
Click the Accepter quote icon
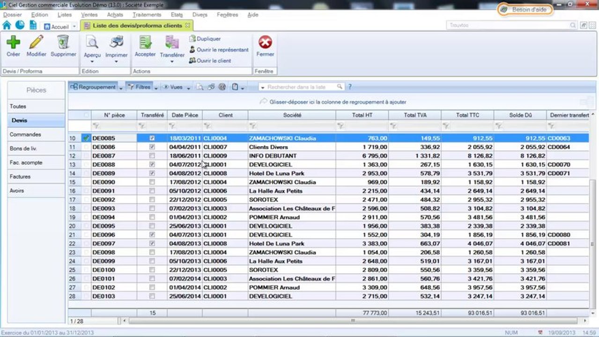pos(145,43)
